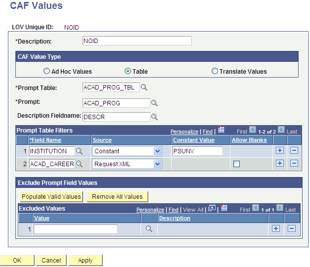Image resolution: width=310 pixels, height=267 pixels.
Task: Sort by Allow Blanks column header
Action: click(x=249, y=140)
